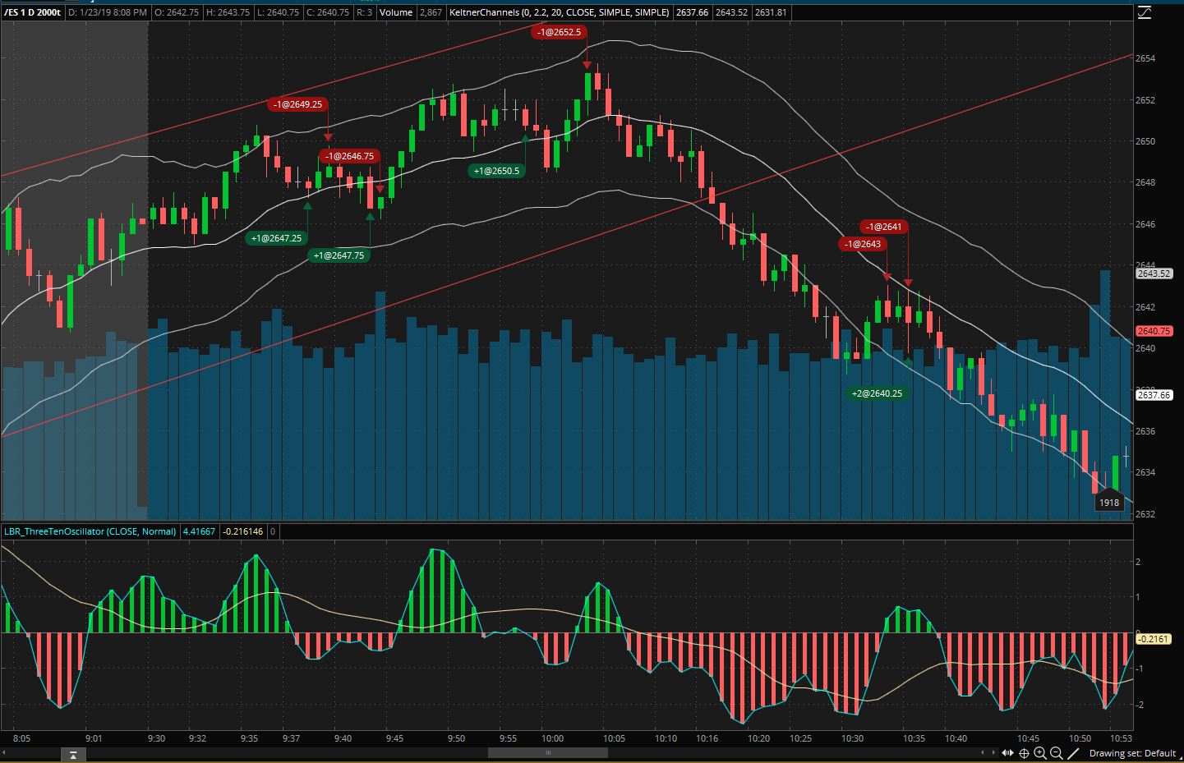Click the scroll right arrow on time axis

click(x=993, y=753)
